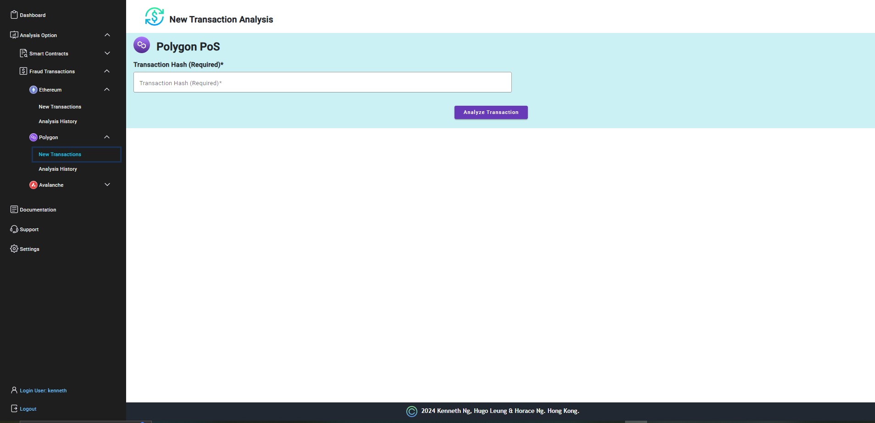Click the Polygon logo in sidebar

[33, 137]
